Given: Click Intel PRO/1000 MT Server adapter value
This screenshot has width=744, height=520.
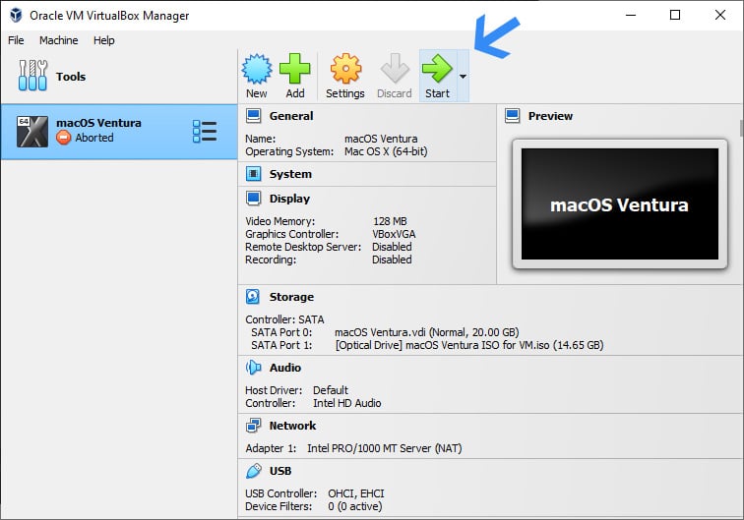Looking at the screenshot, I should coord(385,448).
